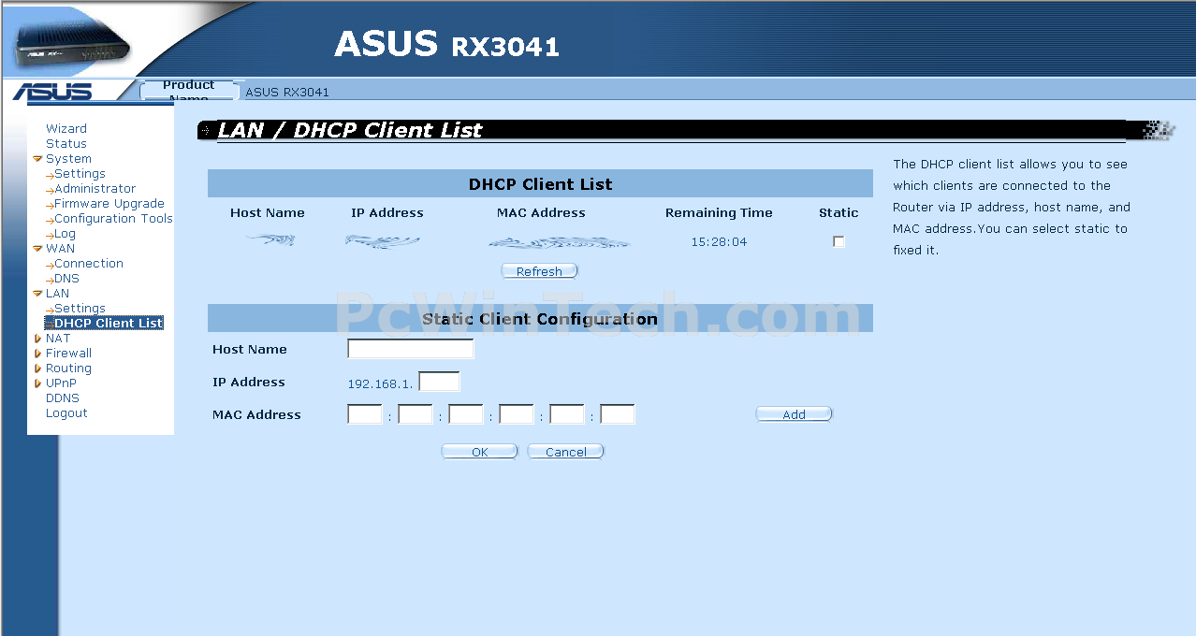Expand the UPnP menu arrow
The height and width of the screenshot is (636, 1196).
37,383
